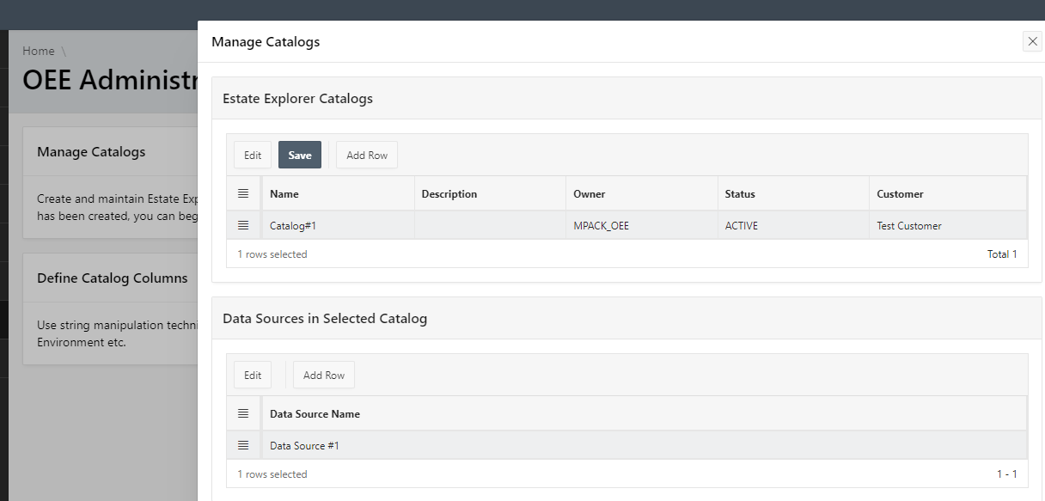Screen dimensions: 1045x501
Task: Go to Home breadcrumb link
Action: (39, 51)
